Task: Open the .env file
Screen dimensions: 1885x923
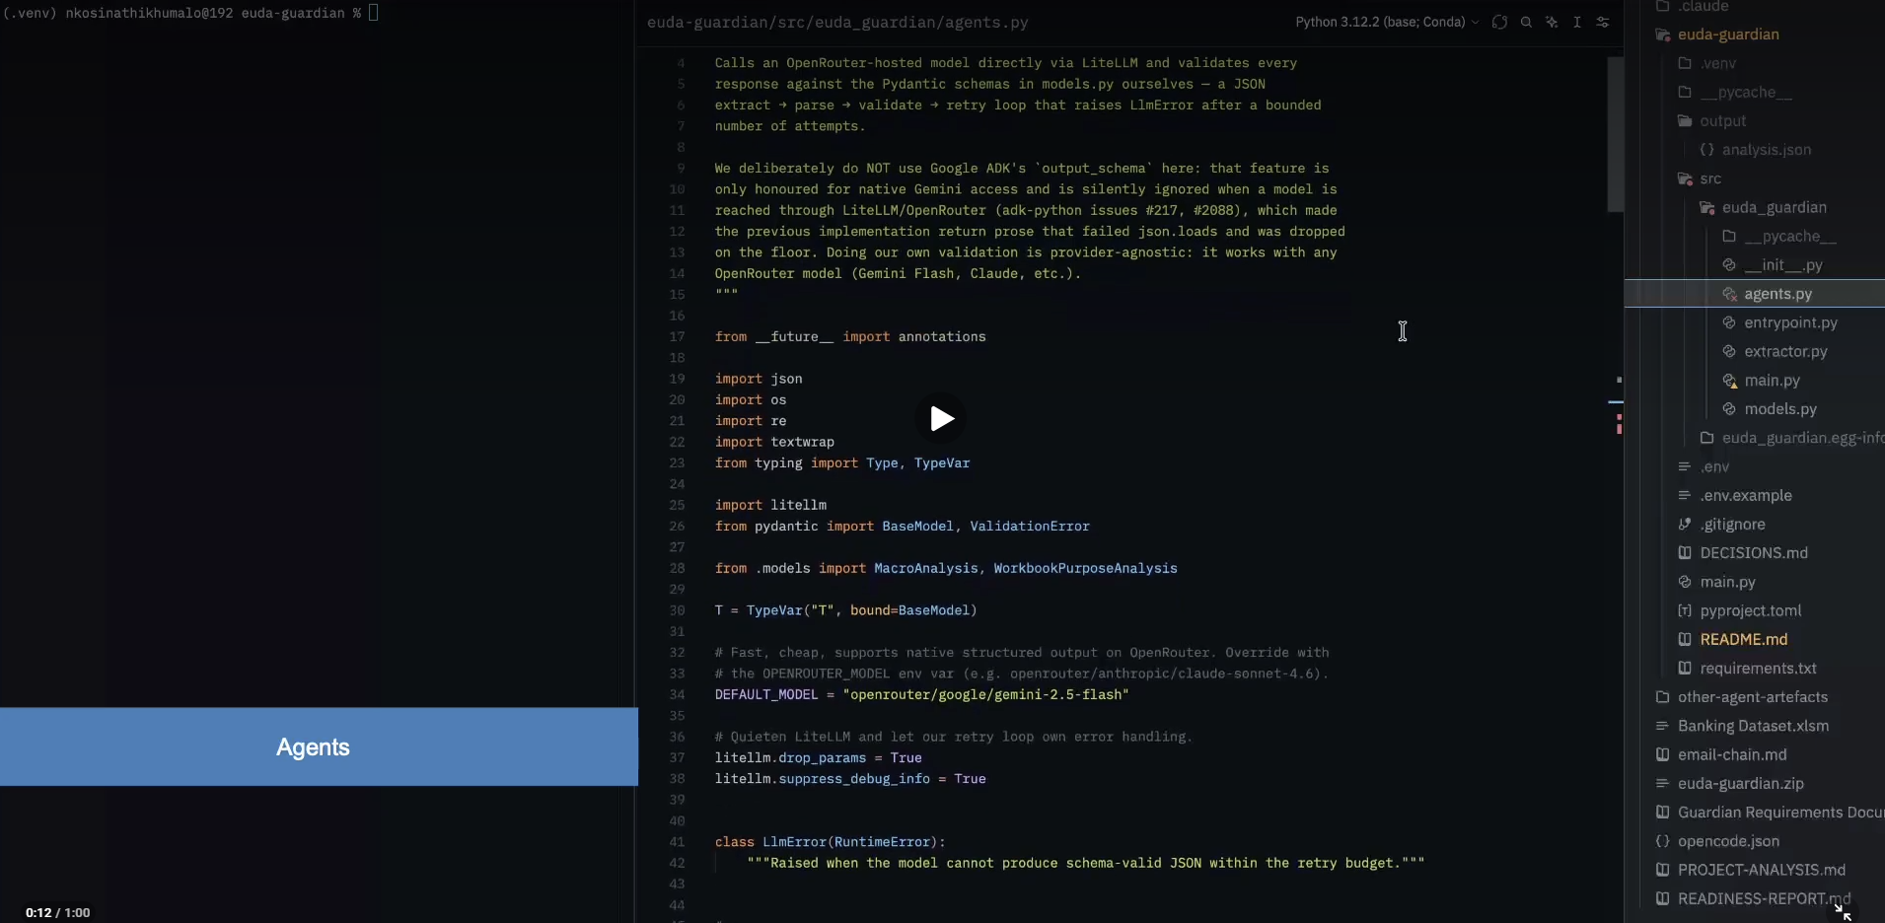Action: tap(1714, 466)
